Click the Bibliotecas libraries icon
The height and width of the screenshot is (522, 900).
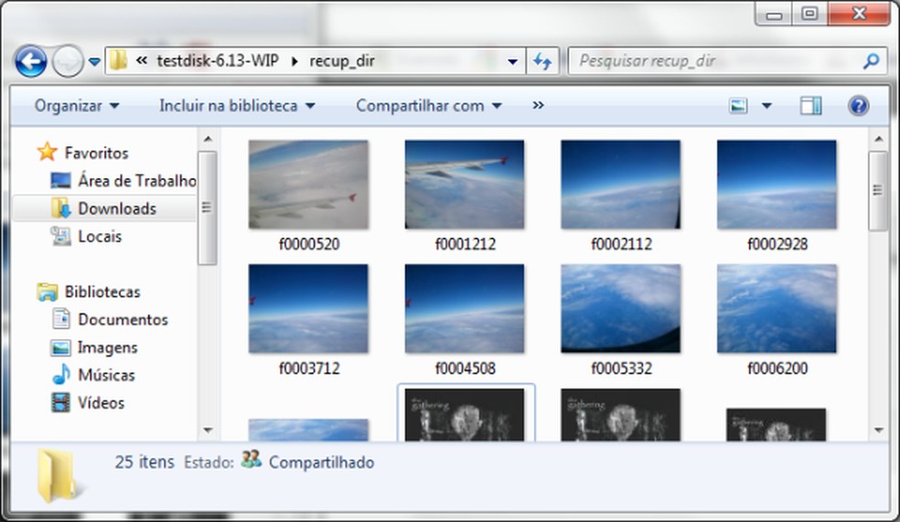click(x=47, y=292)
